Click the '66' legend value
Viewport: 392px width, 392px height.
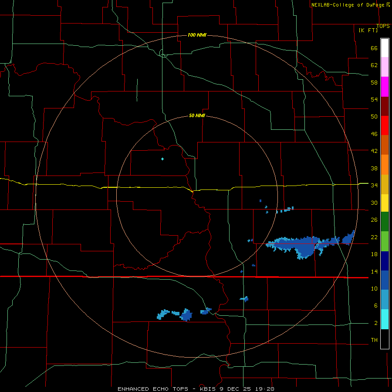point(374,48)
